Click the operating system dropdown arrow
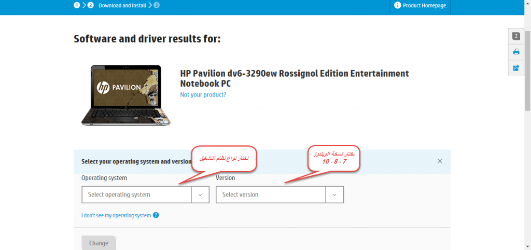Screen dimensions: 531x250 200,195
